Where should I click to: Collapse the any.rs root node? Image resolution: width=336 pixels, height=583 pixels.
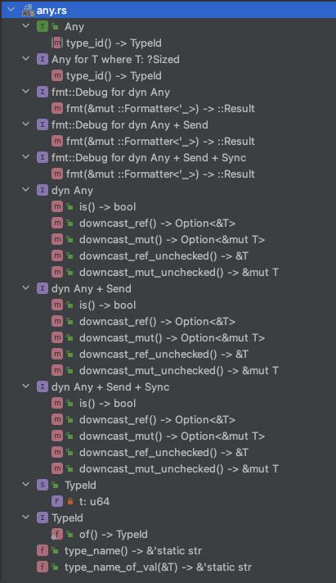tap(11, 10)
